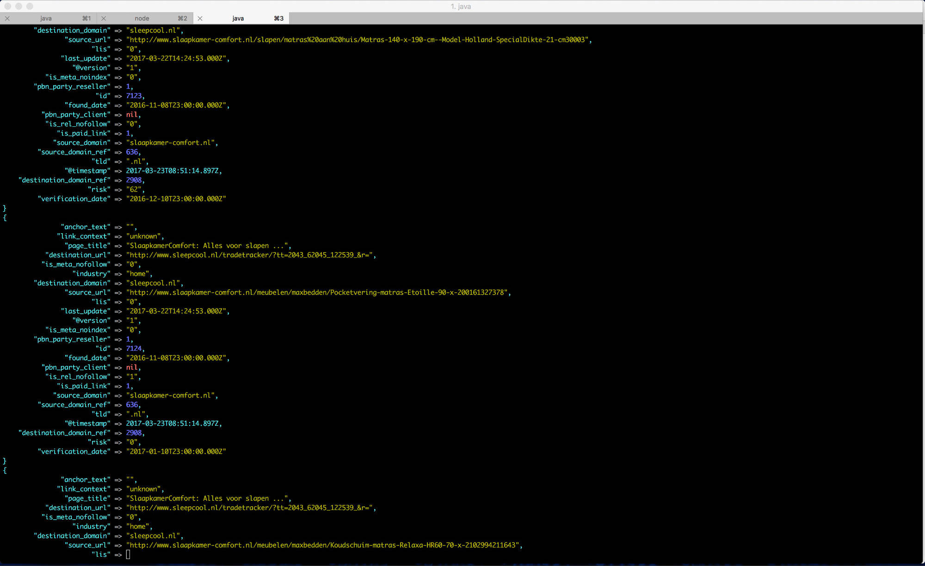Click the Pocketvering-matras-Etoille source URL
The width and height of the screenshot is (925, 566).
[317, 292]
